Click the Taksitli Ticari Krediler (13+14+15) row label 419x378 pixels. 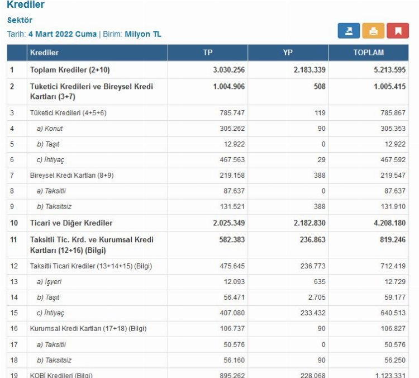pos(91,266)
